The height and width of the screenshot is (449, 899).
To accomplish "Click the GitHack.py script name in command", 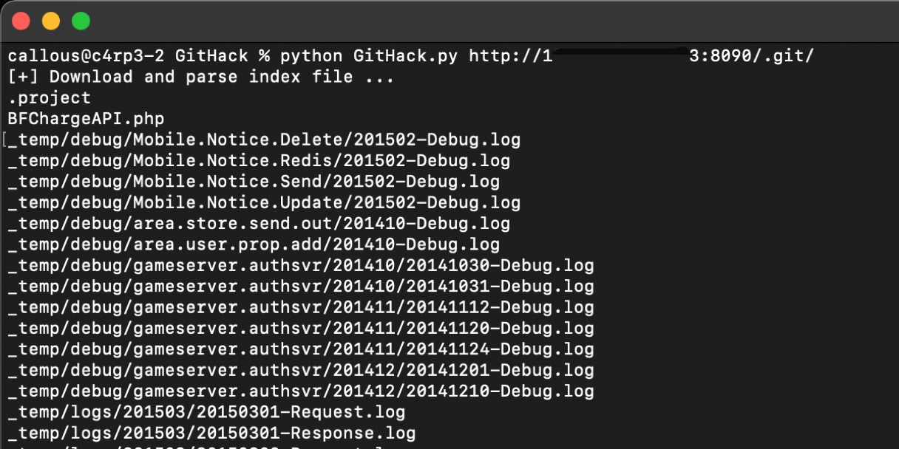I will coord(405,56).
